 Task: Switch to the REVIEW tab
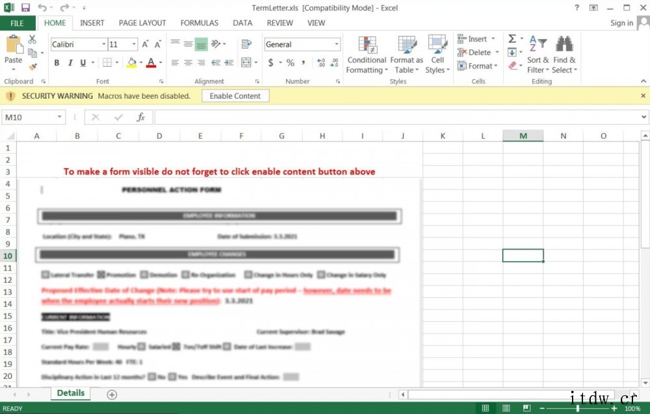pos(279,23)
